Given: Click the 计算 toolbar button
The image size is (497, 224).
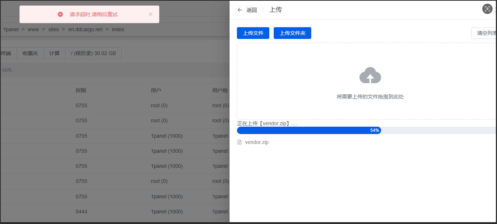Looking at the screenshot, I should 54,53.
